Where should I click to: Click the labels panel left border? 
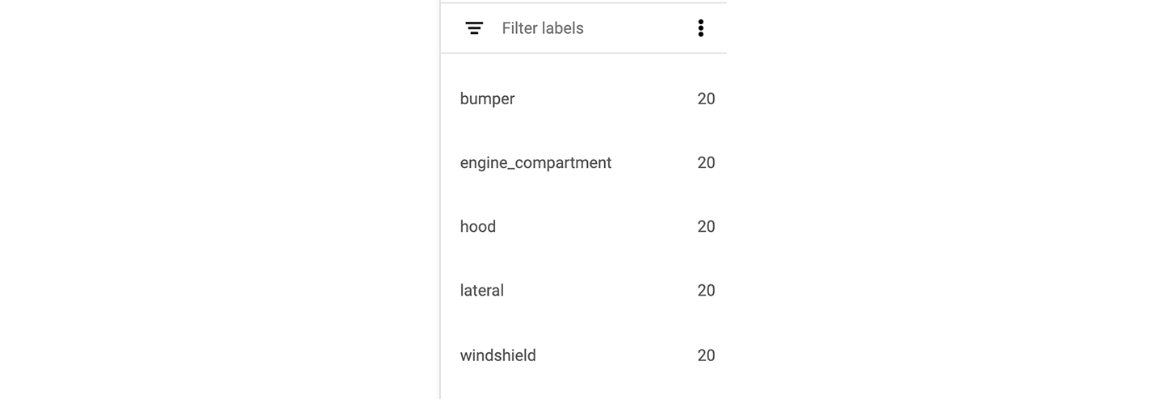440,202
